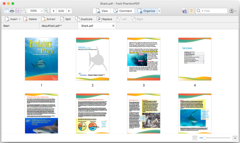The image size is (240, 143).
Task: Click page number label 2
Action: point(93,85)
